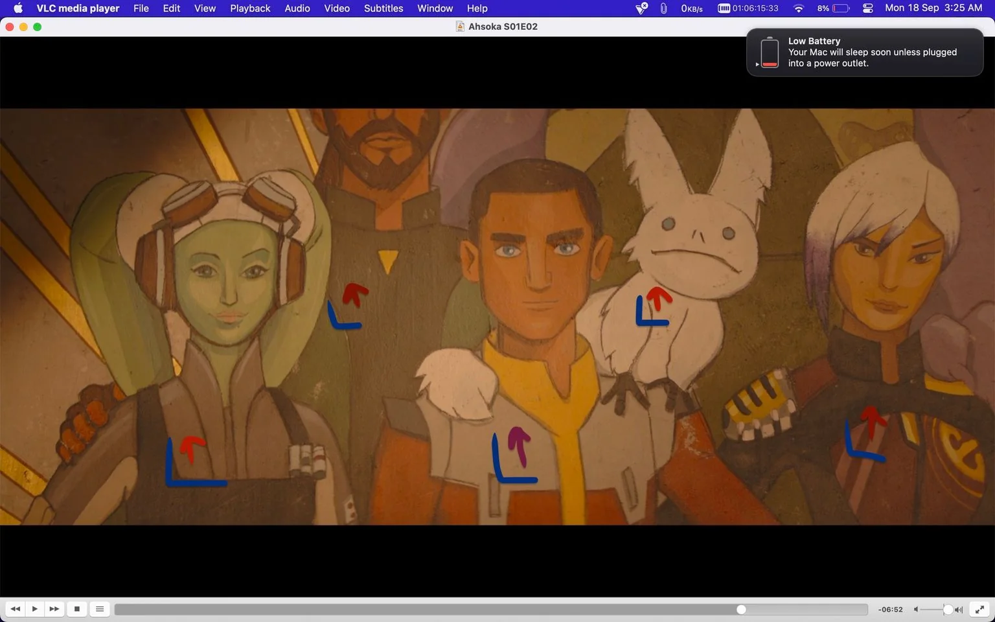This screenshot has width=995, height=622.
Task: Toggle fullscreen with the expand arrows button
Action: [x=980, y=609]
